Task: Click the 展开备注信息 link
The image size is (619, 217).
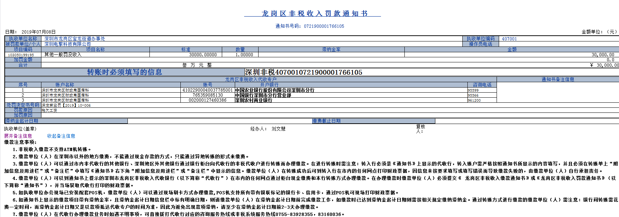Action: click(x=18, y=136)
